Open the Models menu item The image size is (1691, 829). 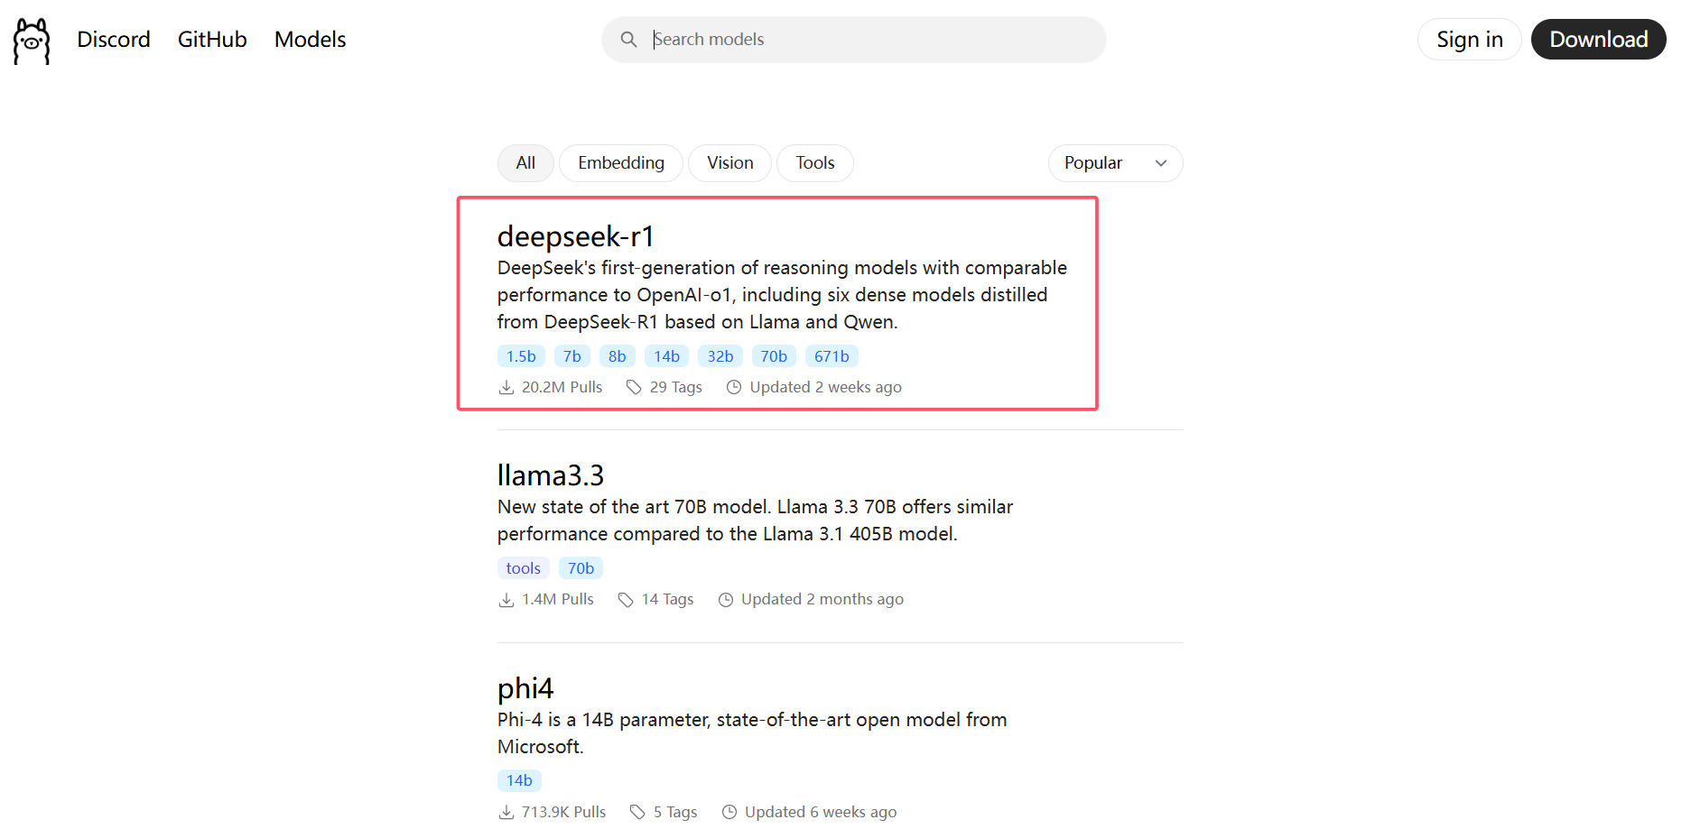pos(310,40)
